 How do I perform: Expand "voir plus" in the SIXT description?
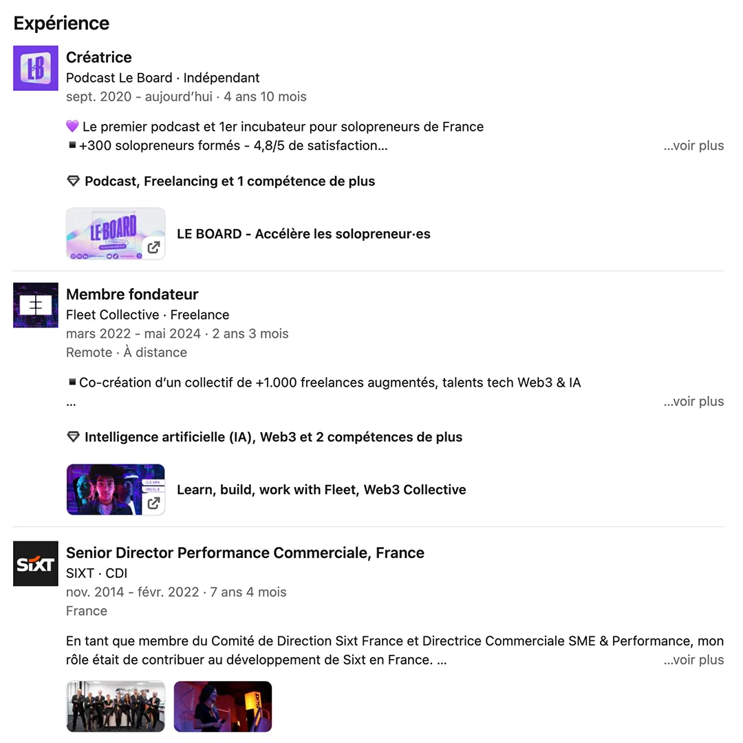click(x=693, y=660)
